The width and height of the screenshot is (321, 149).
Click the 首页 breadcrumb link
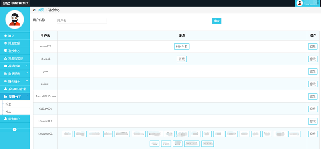tap(41, 10)
